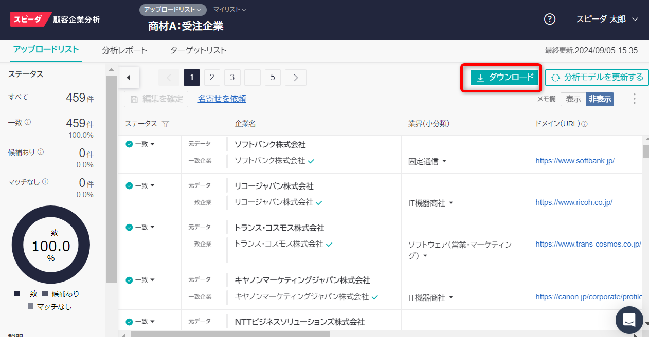Image resolution: width=649 pixels, height=337 pixels.
Task: Click the help question mark icon
Action: tap(550, 20)
